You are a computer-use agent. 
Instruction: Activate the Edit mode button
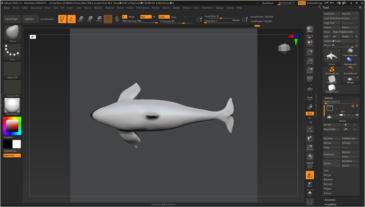pyautogui.click(x=62, y=19)
